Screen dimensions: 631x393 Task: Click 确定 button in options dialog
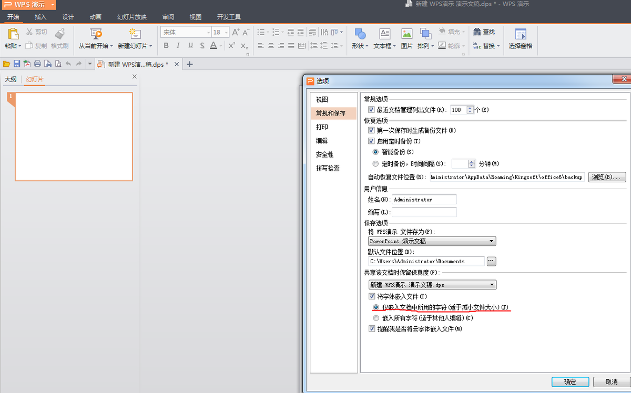(569, 382)
